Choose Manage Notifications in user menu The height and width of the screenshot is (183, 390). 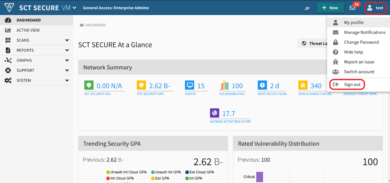[x=358, y=32]
